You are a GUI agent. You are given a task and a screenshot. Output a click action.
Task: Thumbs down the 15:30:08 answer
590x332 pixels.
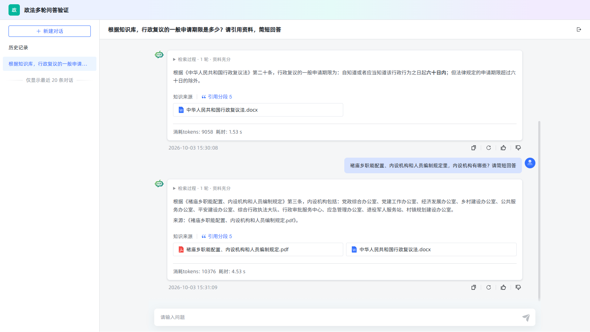(x=518, y=148)
